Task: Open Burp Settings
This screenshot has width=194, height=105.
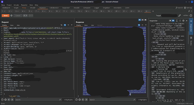Action: pyautogui.click(x=188, y=8)
